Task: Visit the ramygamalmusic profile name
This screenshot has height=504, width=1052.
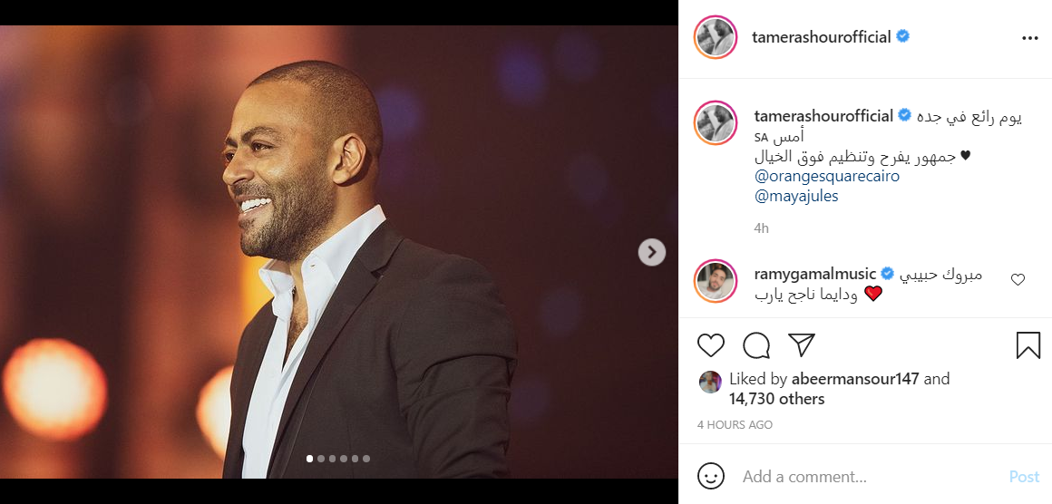Action: (x=815, y=273)
